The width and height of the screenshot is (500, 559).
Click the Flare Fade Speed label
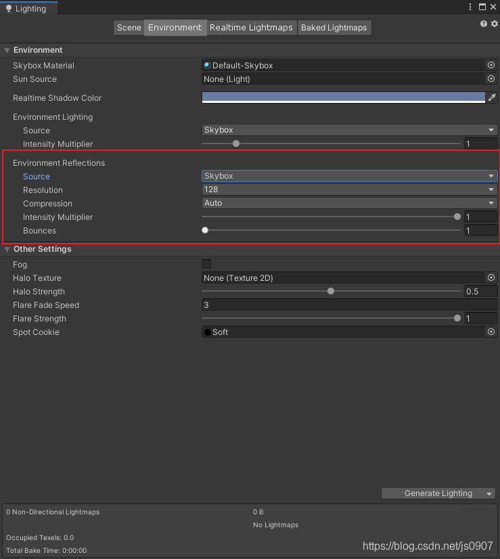point(46,305)
